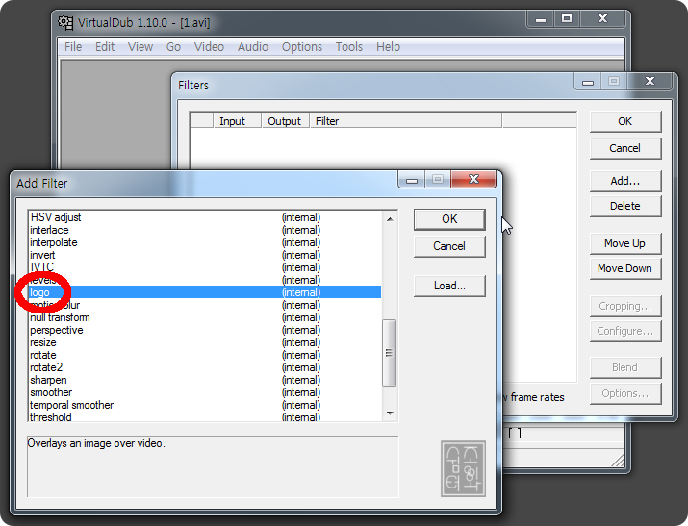Open the Edit menu

pos(105,47)
